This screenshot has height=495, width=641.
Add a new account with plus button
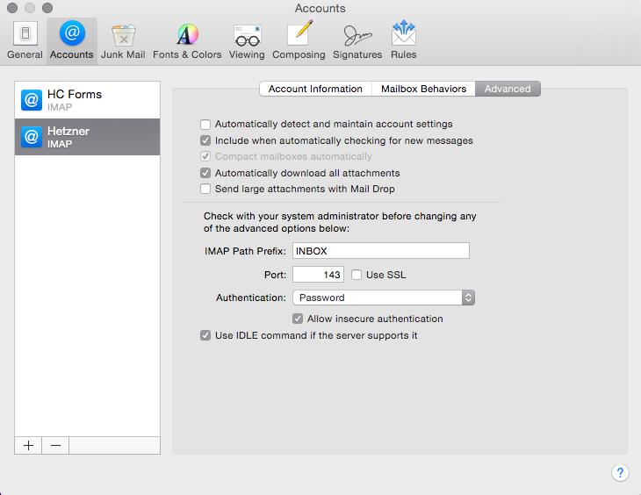[28, 445]
